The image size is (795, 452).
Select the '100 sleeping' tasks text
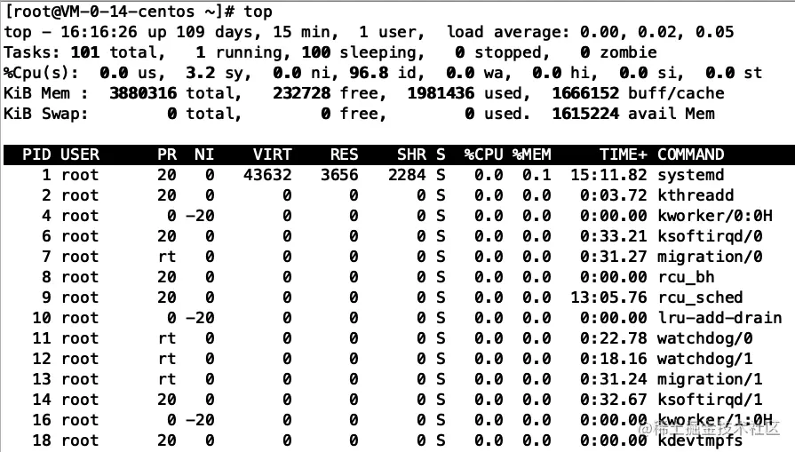click(362, 52)
